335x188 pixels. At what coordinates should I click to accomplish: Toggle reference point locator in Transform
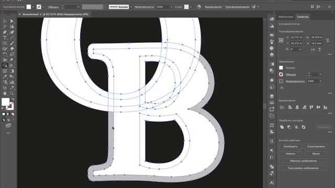(281, 40)
